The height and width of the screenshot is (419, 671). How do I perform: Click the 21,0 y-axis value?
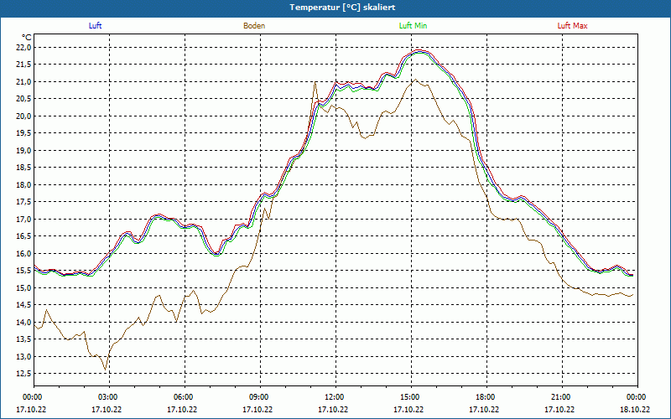(23, 81)
